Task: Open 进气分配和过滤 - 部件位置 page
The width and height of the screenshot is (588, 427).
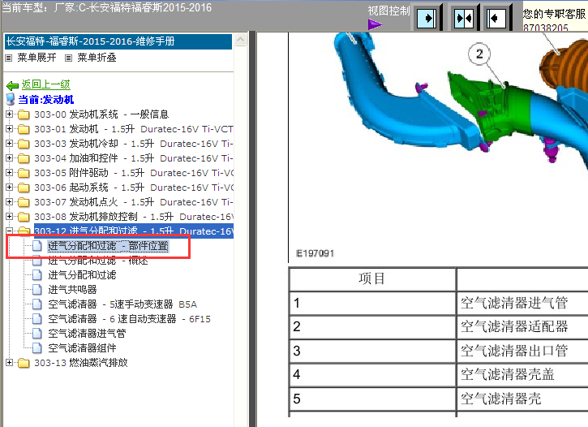Action: pyautogui.click(x=109, y=246)
